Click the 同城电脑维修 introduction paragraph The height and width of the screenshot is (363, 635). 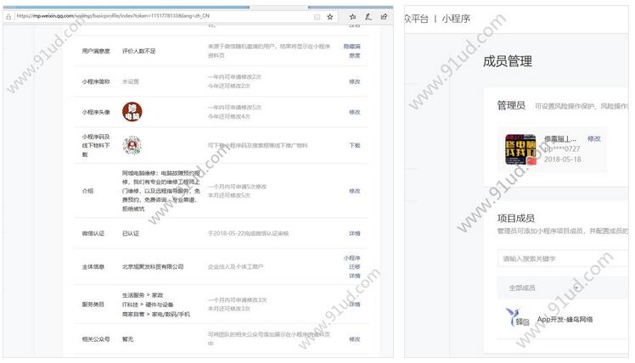coord(160,191)
